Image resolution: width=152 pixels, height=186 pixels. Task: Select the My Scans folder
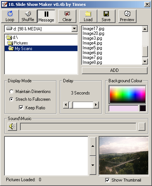[41, 49]
